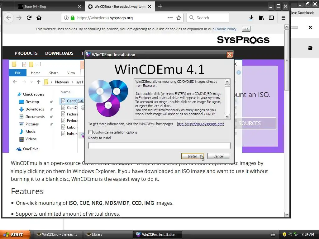Open the on-screen keyboard tray icon

click(273, 235)
